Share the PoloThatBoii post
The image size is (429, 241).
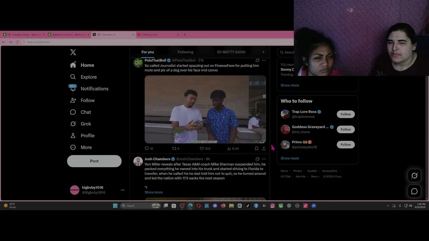tap(264, 149)
